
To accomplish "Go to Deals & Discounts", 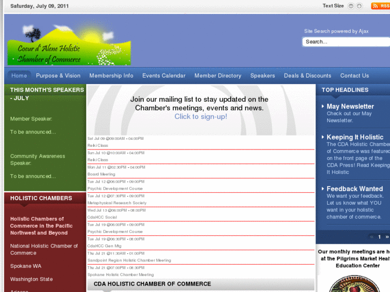I will click(308, 76).
